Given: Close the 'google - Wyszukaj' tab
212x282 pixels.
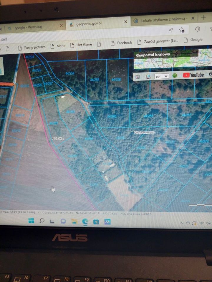Looking at the screenshot, I should tap(61, 25).
